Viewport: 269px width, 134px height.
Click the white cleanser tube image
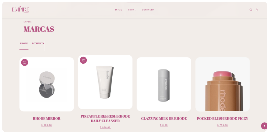coord(105,82)
